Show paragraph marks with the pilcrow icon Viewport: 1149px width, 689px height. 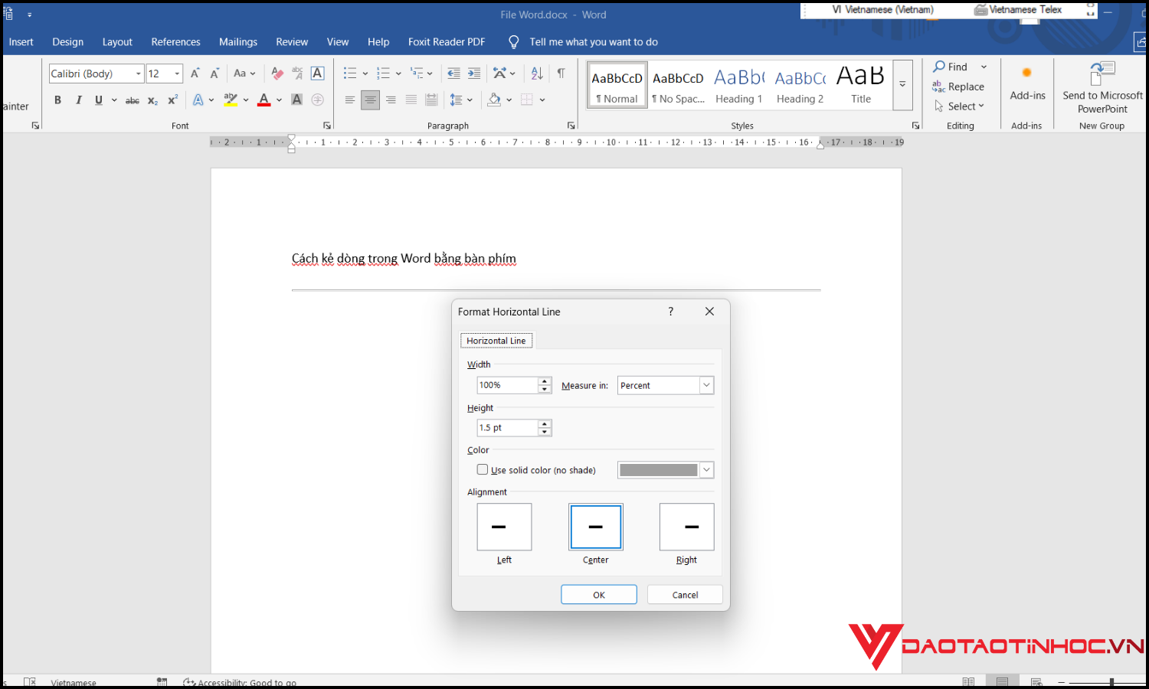pos(561,73)
